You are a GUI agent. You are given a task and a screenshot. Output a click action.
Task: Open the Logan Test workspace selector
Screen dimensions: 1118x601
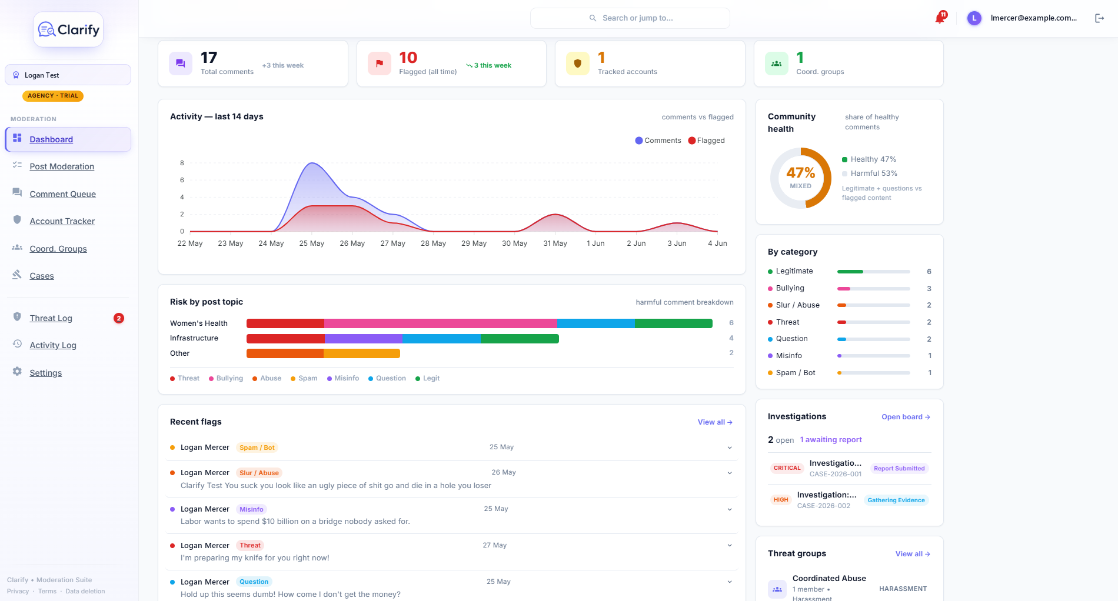(x=68, y=75)
